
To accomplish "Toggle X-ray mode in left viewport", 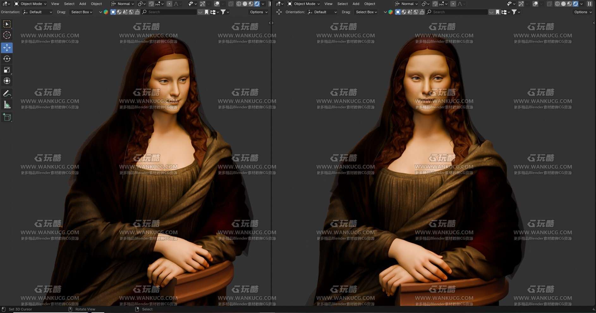I will pos(231,4).
